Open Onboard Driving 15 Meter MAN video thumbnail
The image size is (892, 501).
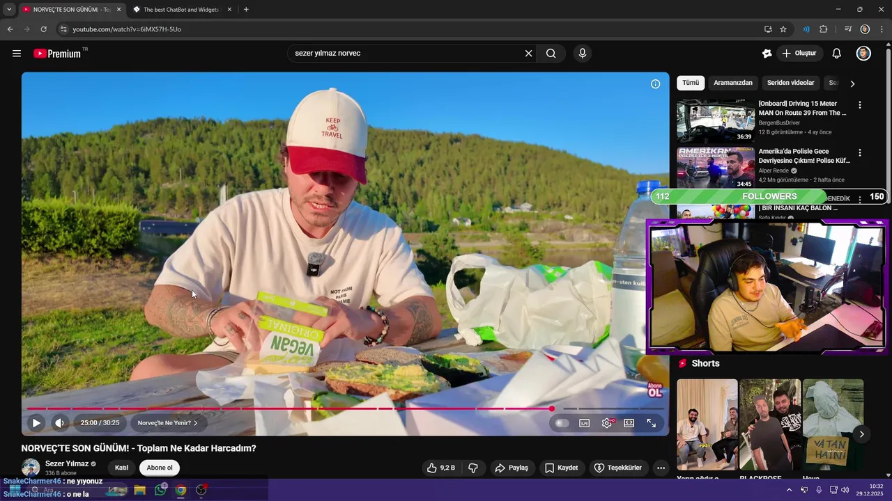716,121
